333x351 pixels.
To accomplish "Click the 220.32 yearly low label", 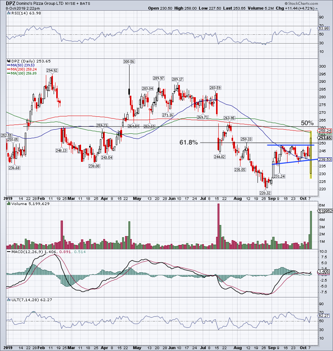I will pyautogui.click(x=265, y=193).
